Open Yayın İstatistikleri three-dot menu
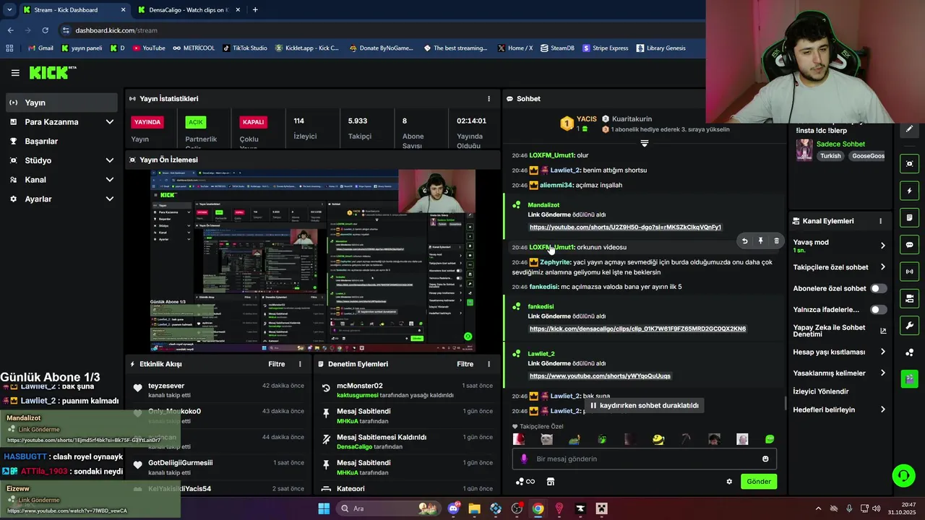The height and width of the screenshot is (520, 925). coord(489,99)
